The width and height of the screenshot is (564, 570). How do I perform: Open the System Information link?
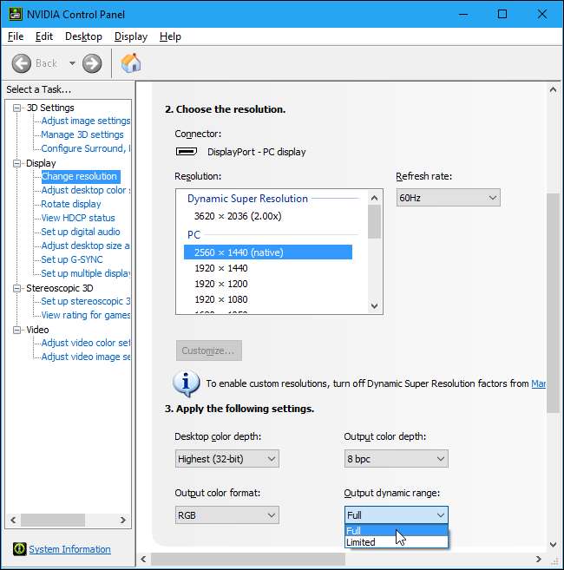tap(69, 549)
